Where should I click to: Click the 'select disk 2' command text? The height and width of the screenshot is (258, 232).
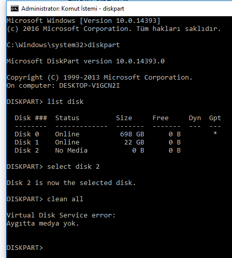73,167
